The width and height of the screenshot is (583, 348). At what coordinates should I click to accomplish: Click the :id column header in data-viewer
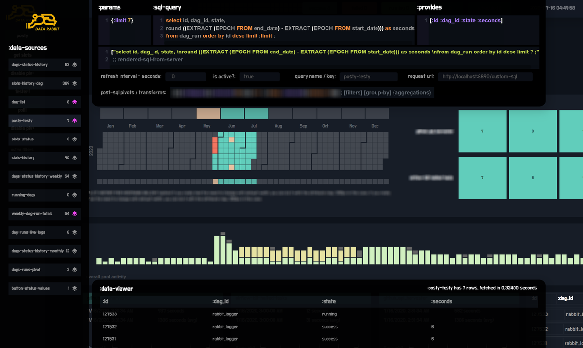(x=106, y=301)
